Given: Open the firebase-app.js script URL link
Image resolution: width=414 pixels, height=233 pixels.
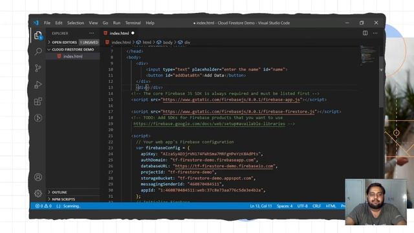Looking at the screenshot, I should pos(232,100).
